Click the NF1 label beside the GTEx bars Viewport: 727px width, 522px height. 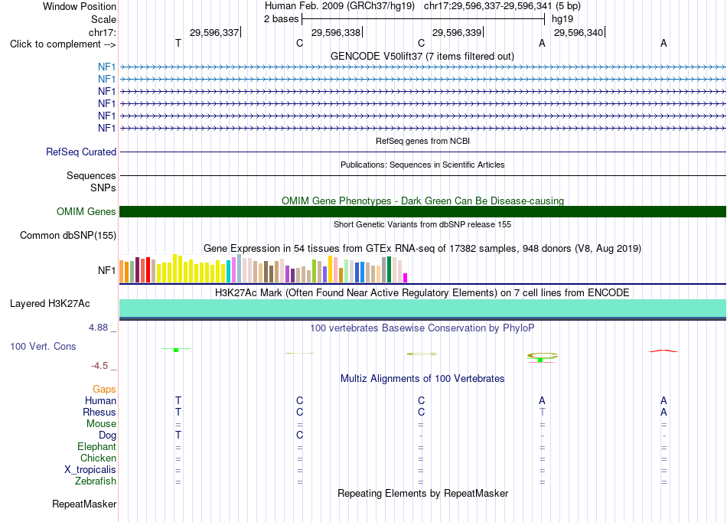(x=106, y=270)
